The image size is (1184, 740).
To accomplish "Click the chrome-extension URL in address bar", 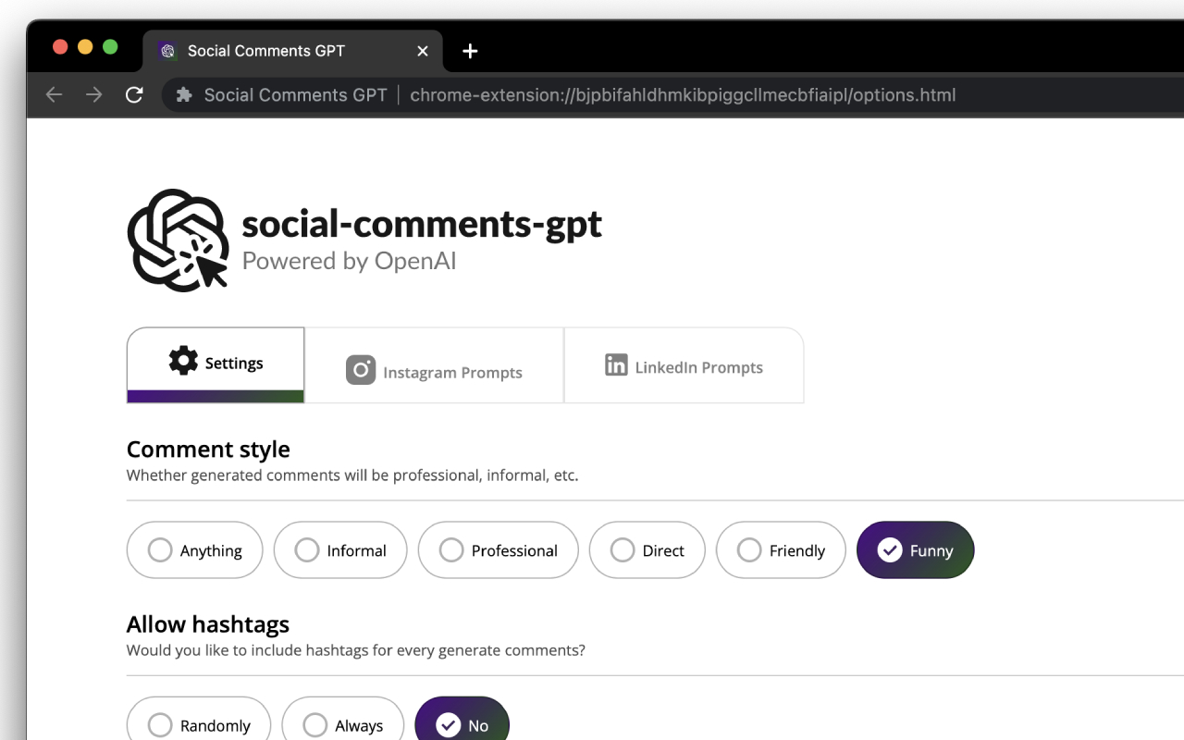I will [683, 94].
